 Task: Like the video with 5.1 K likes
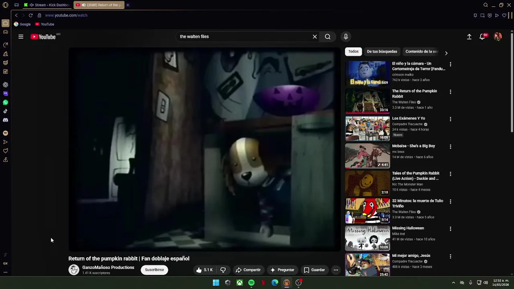(x=204, y=270)
